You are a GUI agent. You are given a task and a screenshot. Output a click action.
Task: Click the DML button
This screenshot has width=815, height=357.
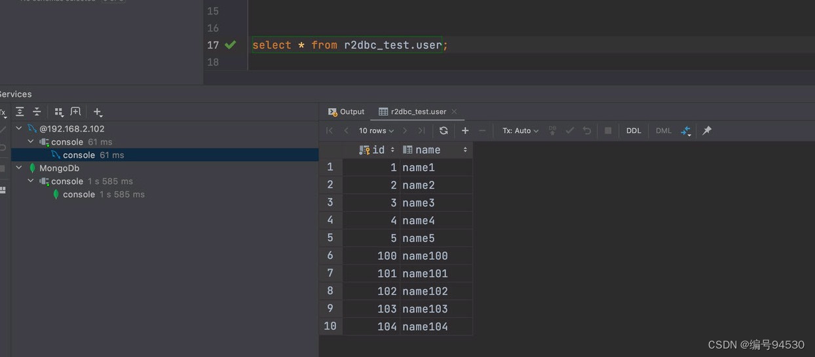(664, 130)
